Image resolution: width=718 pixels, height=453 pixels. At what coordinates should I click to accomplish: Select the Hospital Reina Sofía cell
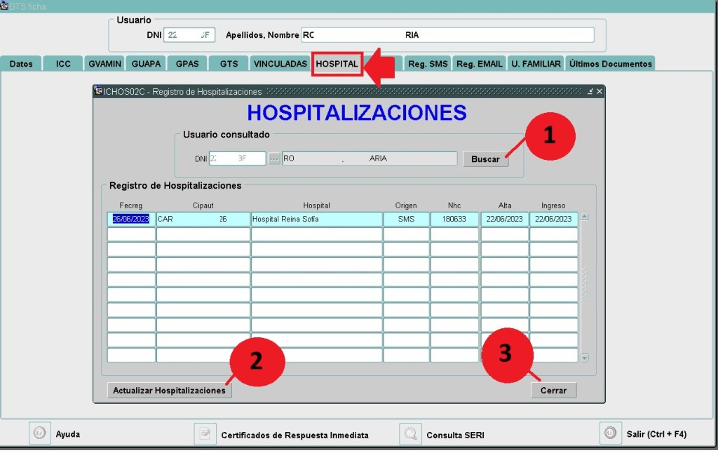click(316, 219)
